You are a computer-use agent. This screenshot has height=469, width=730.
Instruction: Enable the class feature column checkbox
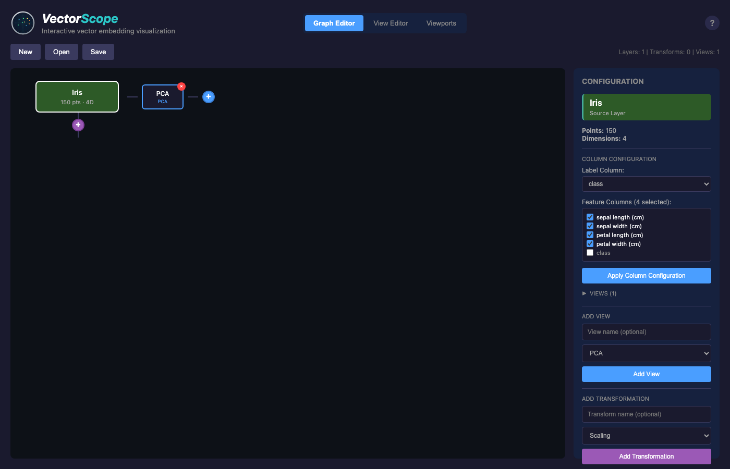pos(590,253)
